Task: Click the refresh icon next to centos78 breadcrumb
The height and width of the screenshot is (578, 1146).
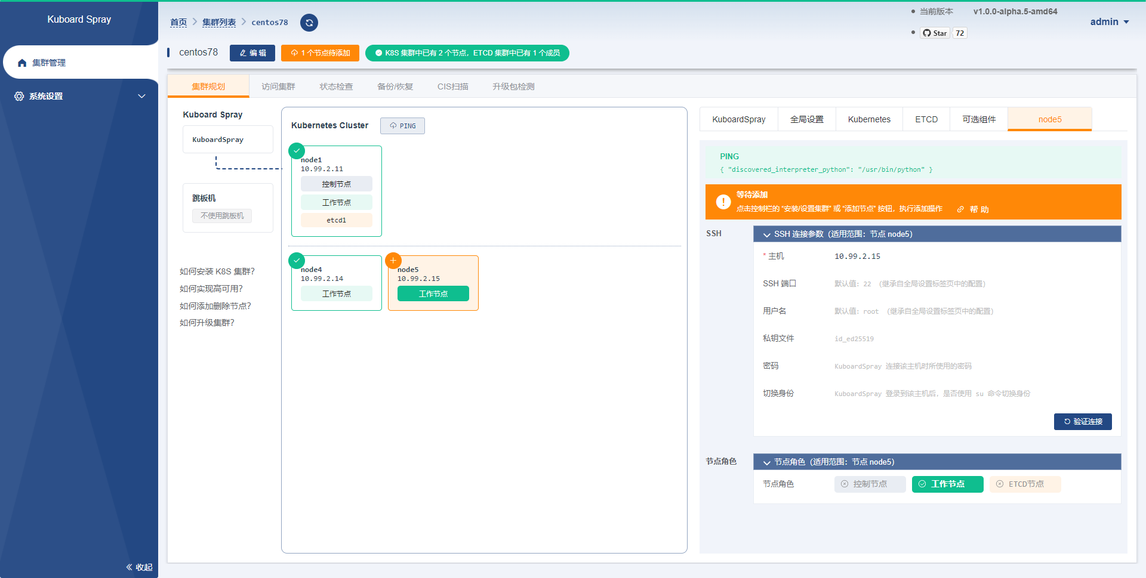Action: tap(309, 23)
